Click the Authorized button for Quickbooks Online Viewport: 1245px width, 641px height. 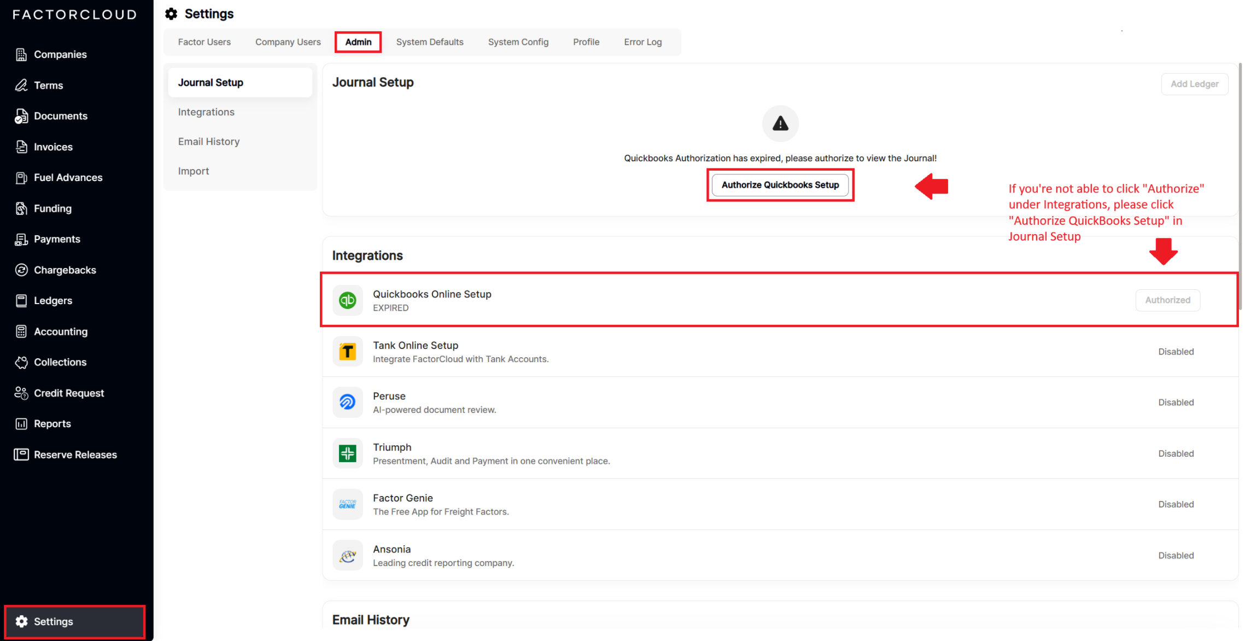[x=1168, y=300]
